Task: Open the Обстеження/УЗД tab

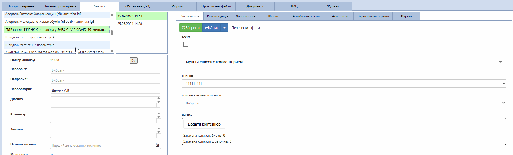Action: click(138, 6)
